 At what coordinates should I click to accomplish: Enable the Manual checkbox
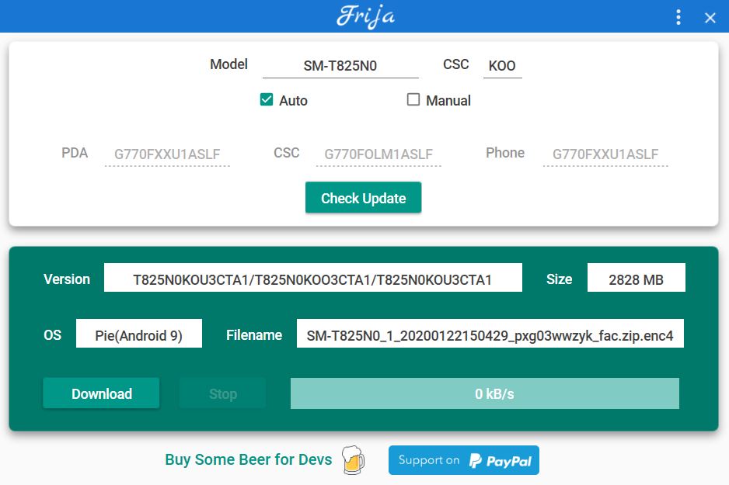click(x=413, y=100)
